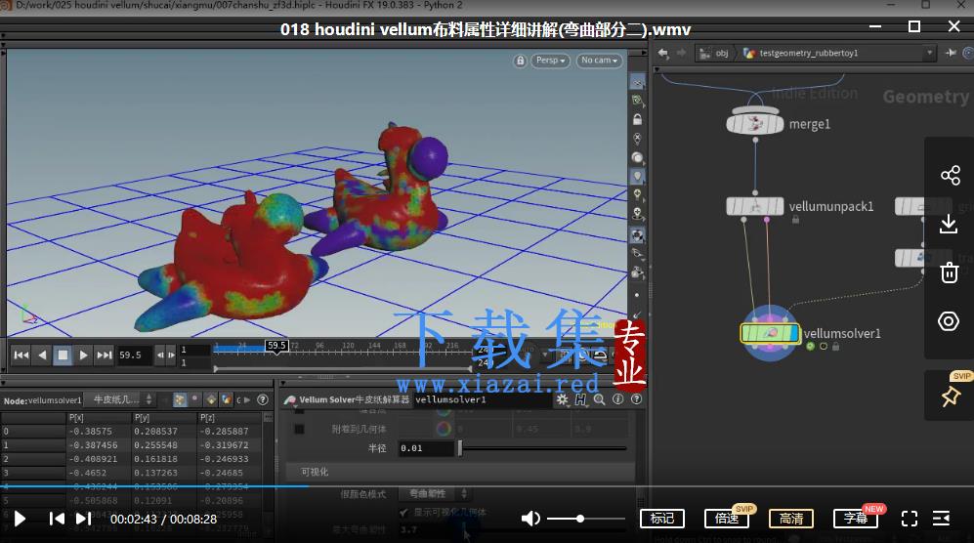Click cell with value -0.246933

pos(230,458)
